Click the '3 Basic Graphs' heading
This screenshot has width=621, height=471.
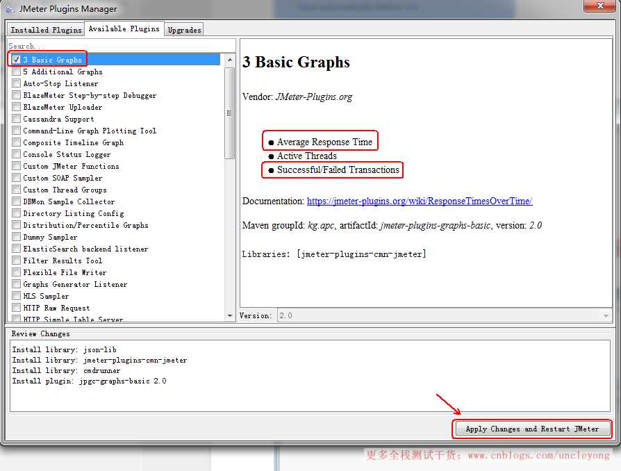click(296, 62)
